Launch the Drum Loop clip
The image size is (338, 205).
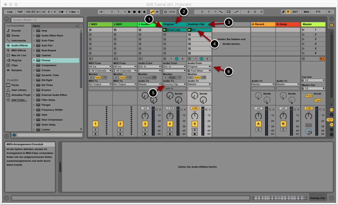pos(165,30)
